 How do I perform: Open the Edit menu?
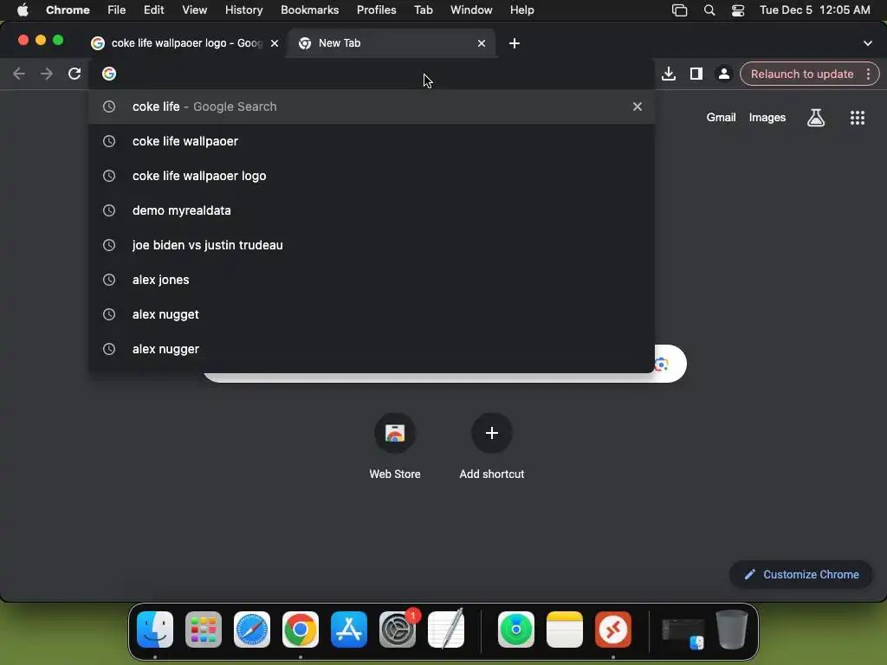(x=153, y=10)
